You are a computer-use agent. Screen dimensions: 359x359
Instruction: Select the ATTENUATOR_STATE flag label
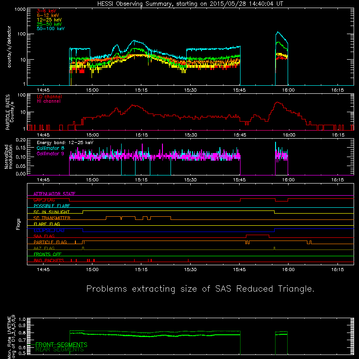pyautogui.click(x=54, y=194)
